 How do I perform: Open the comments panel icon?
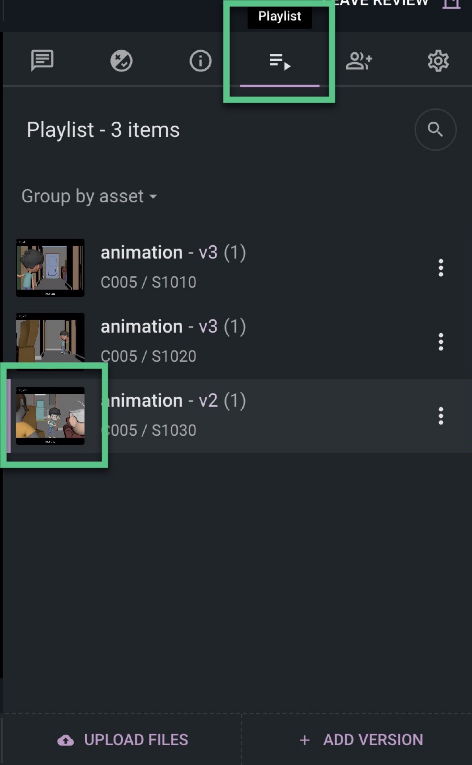coord(42,61)
